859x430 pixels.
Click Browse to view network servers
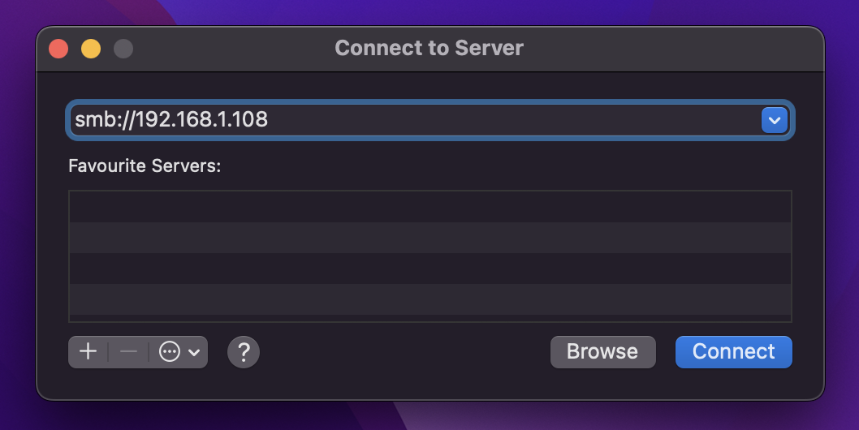point(602,352)
